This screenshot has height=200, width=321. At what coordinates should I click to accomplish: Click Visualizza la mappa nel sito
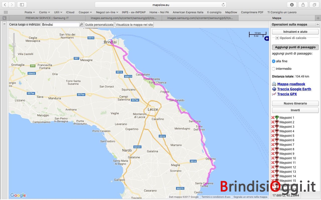pos(134,24)
